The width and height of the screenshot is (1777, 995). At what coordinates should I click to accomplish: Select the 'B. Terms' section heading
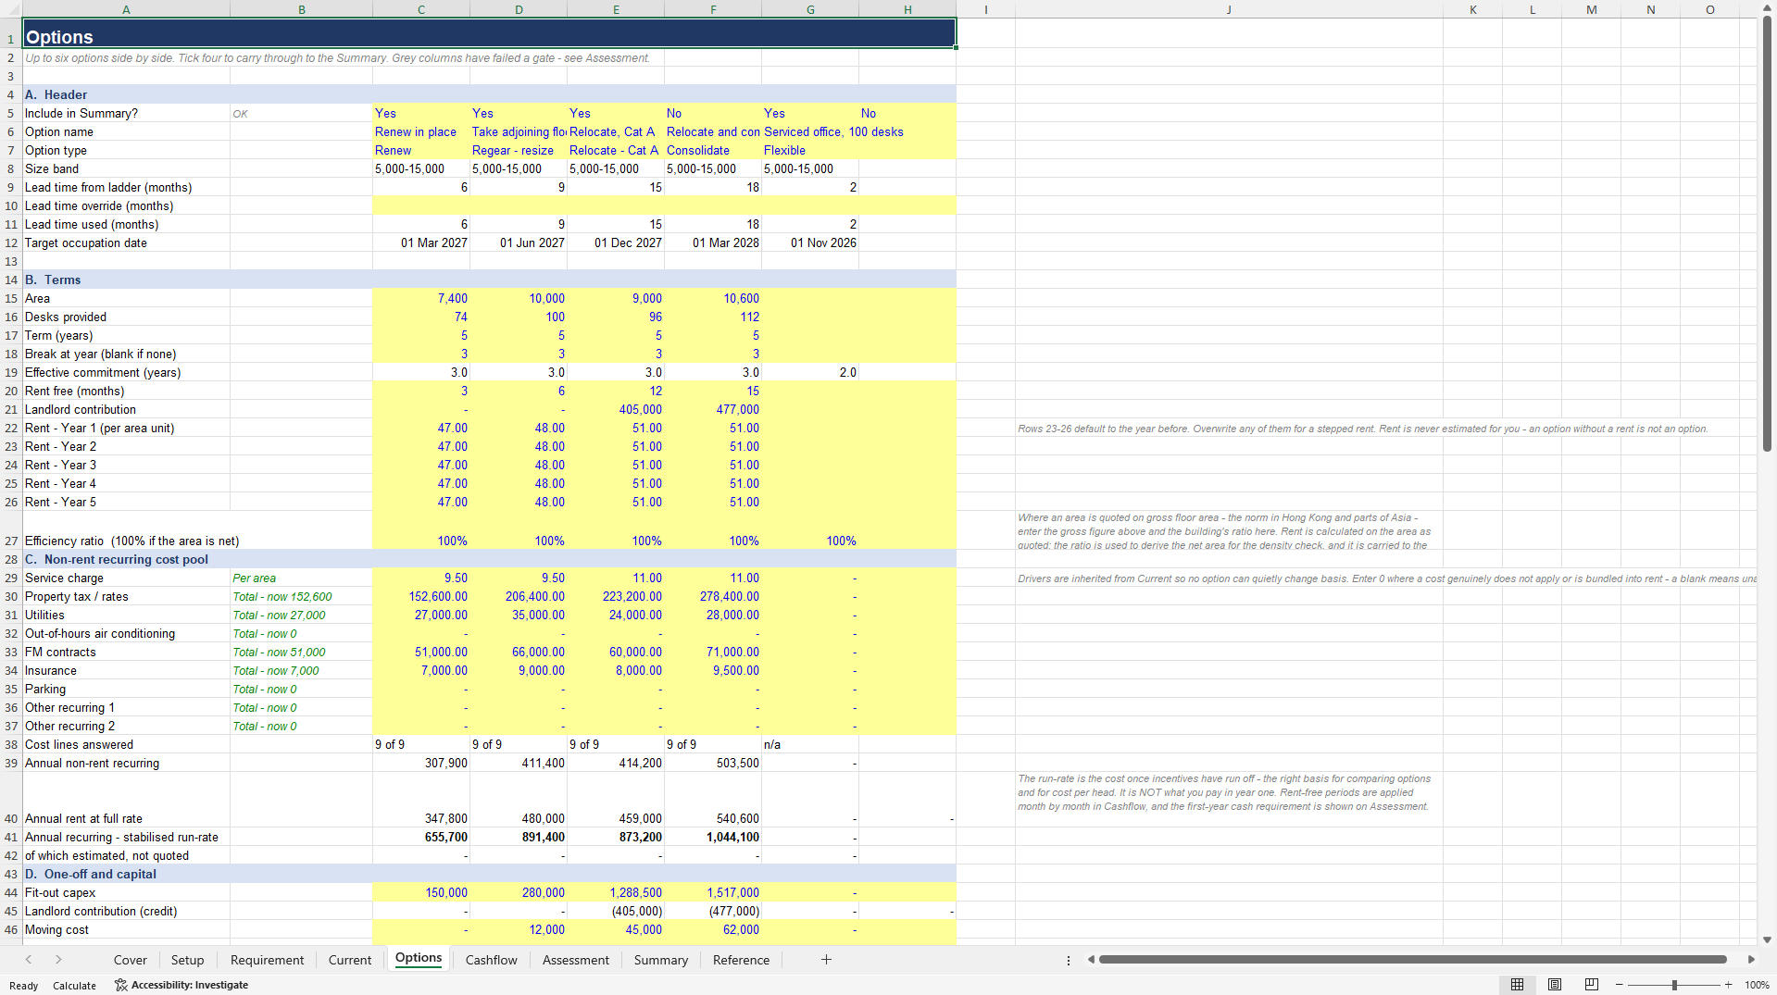pyautogui.click(x=53, y=280)
